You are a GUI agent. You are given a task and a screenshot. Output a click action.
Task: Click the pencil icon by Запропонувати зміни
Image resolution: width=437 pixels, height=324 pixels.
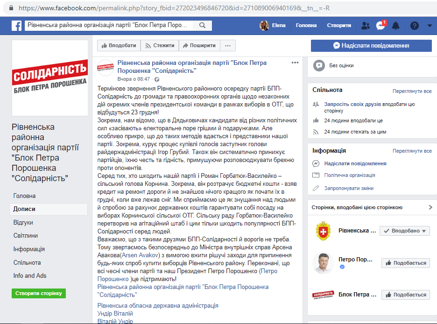click(316, 188)
